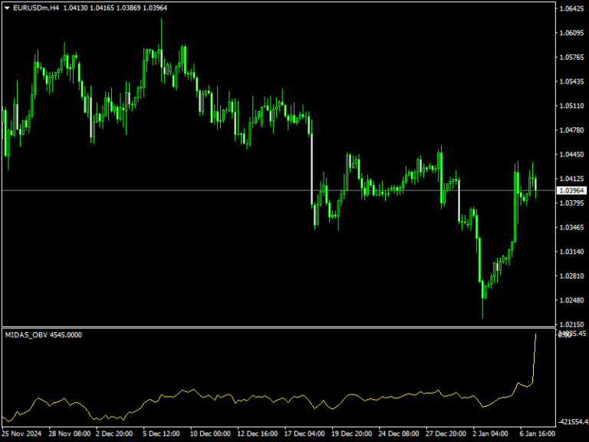
Task: Click the indicator scale value -421554.4
Action: (x=574, y=422)
